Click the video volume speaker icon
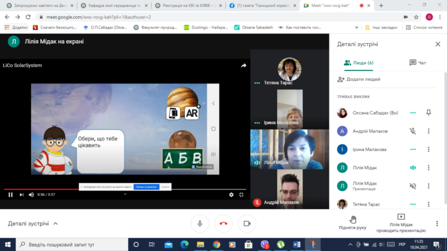The width and height of the screenshot is (447, 251). click(x=31, y=195)
